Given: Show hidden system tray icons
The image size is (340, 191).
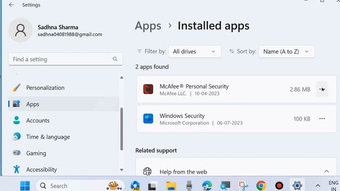Looking at the screenshot, I should click(x=318, y=186).
